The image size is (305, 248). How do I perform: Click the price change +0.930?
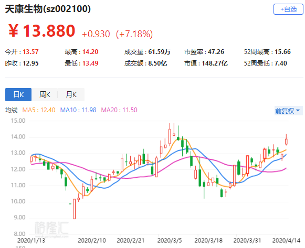point(96,34)
